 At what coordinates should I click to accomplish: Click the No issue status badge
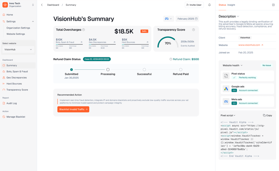click(x=267, y=66)
